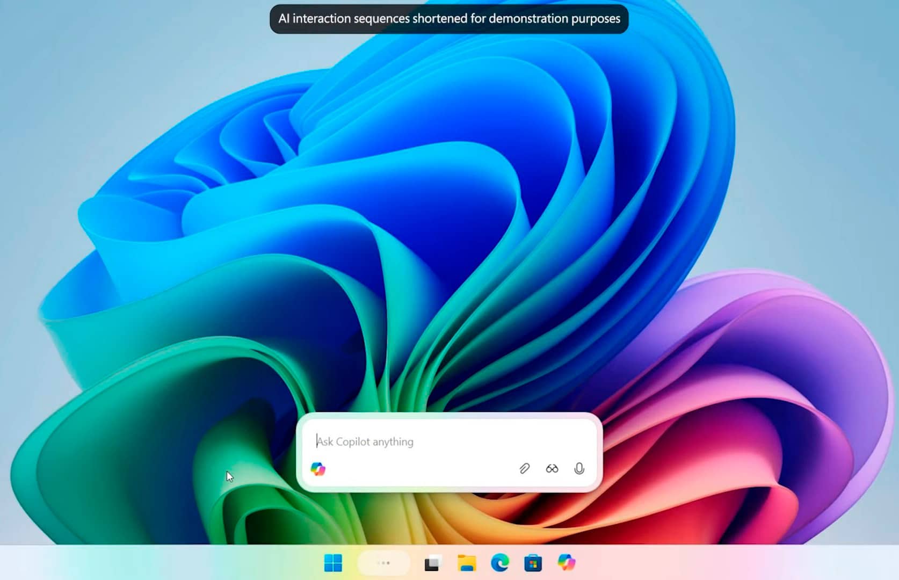Image resolution: width=899 pixels, height=580 pixels.
Task: Open the Microsoft Store taskbar app
Action: (533, 563)
